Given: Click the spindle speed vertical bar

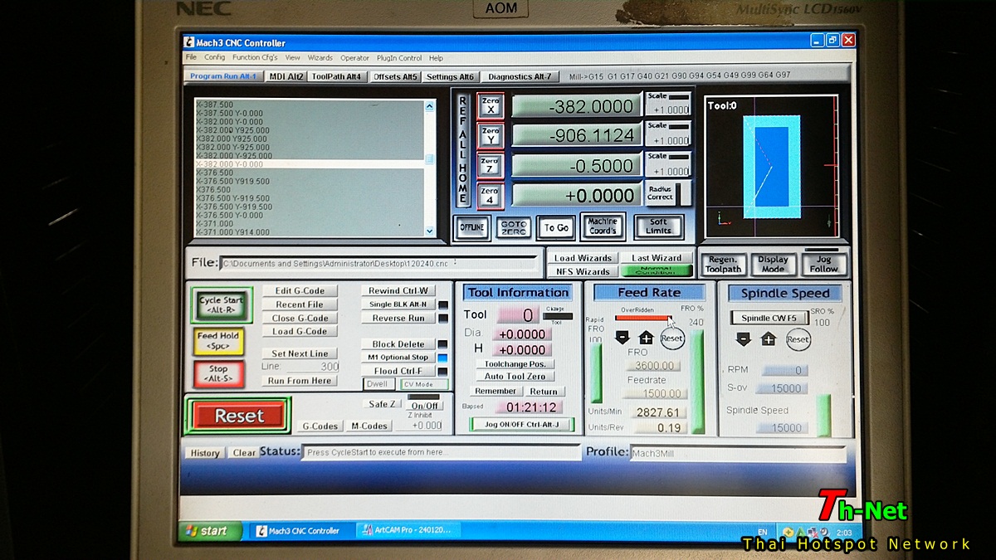Looking at the screenshot, I should (x=823, y=415).
